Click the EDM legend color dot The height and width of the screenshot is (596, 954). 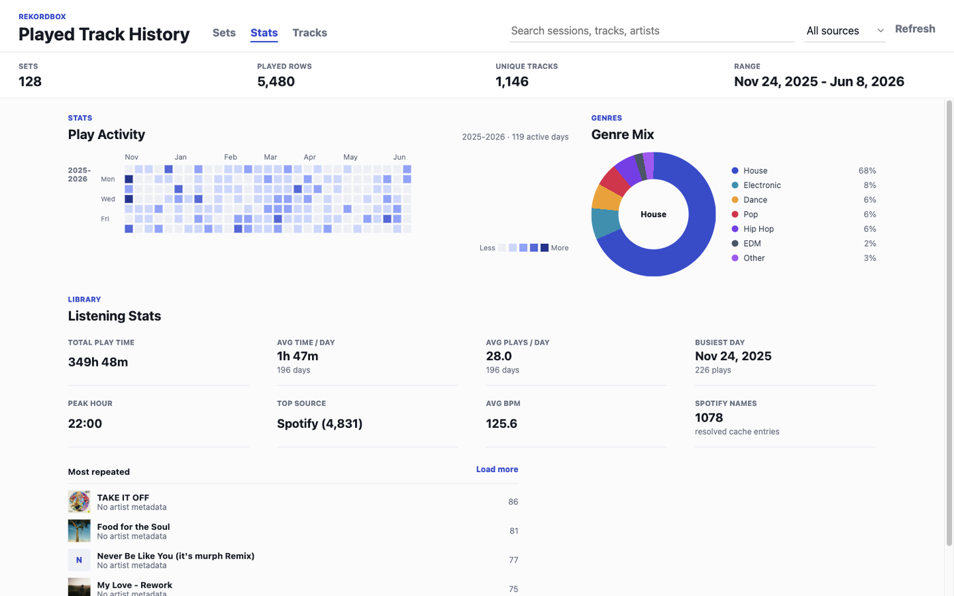735,243
